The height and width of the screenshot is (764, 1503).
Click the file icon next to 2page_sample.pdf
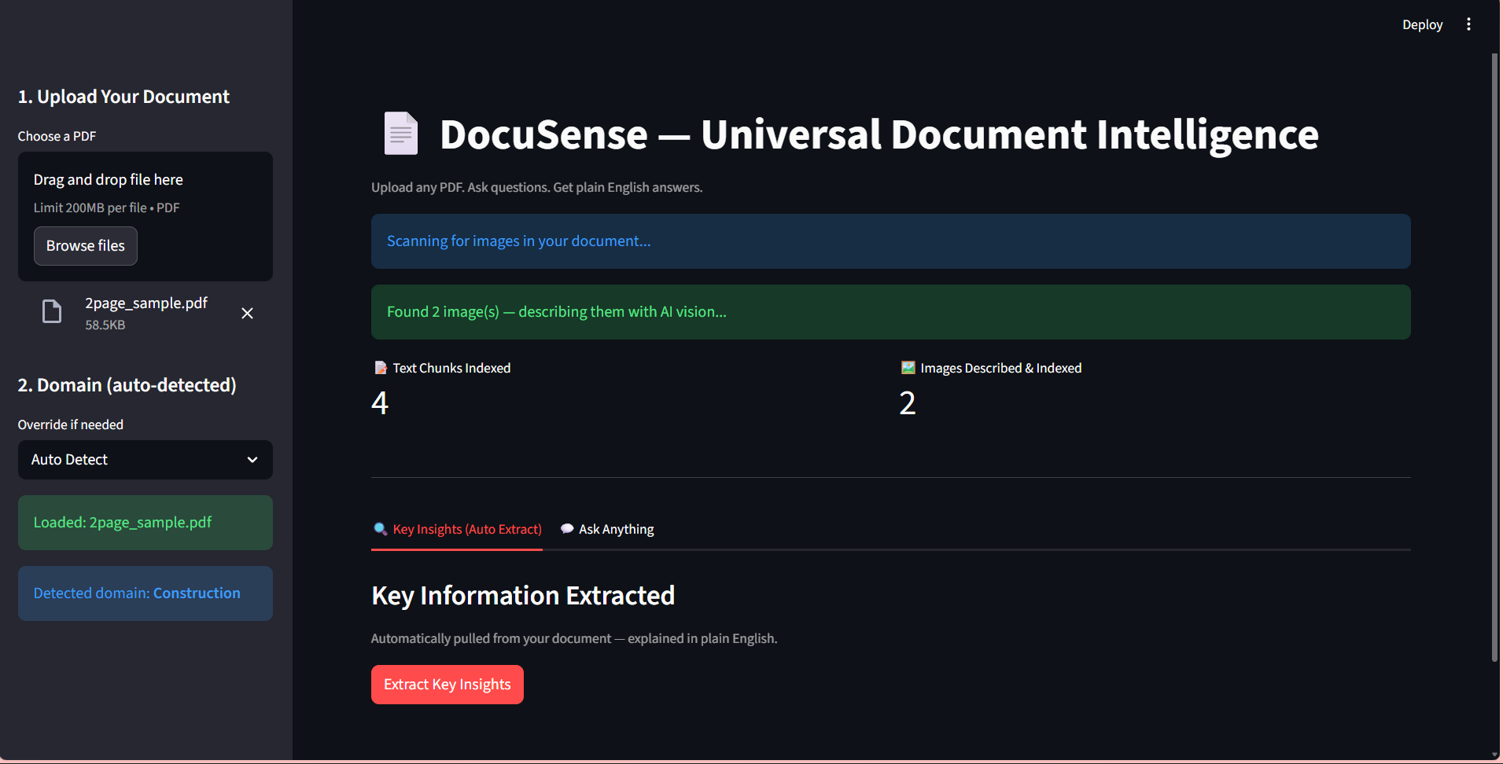tap(50, 311)
